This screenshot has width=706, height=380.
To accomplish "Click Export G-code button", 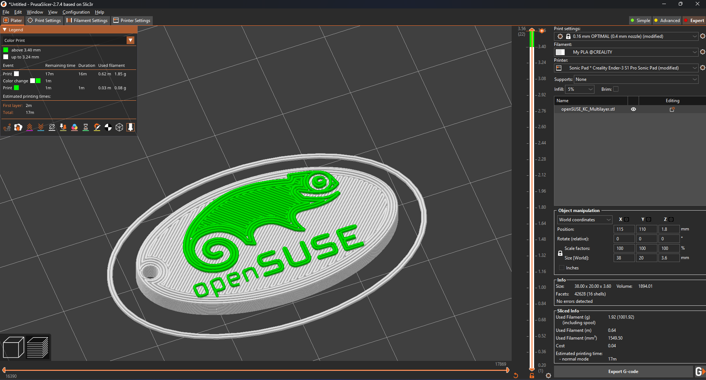I will pos(623,372).
